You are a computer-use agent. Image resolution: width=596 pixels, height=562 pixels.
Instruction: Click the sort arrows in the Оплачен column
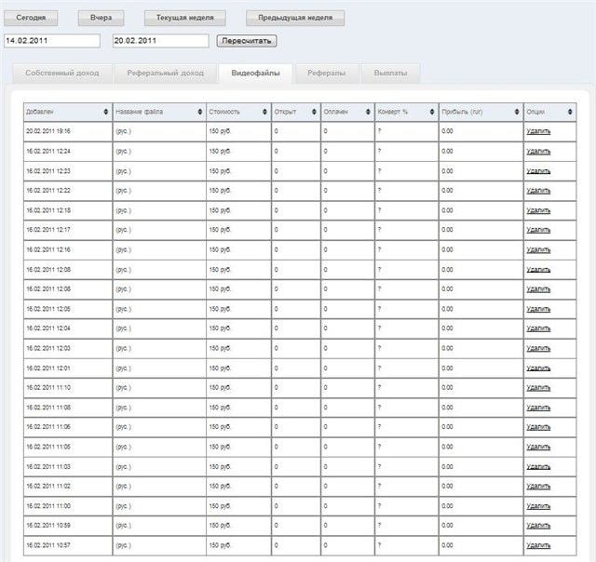click(x=370, y=112)
